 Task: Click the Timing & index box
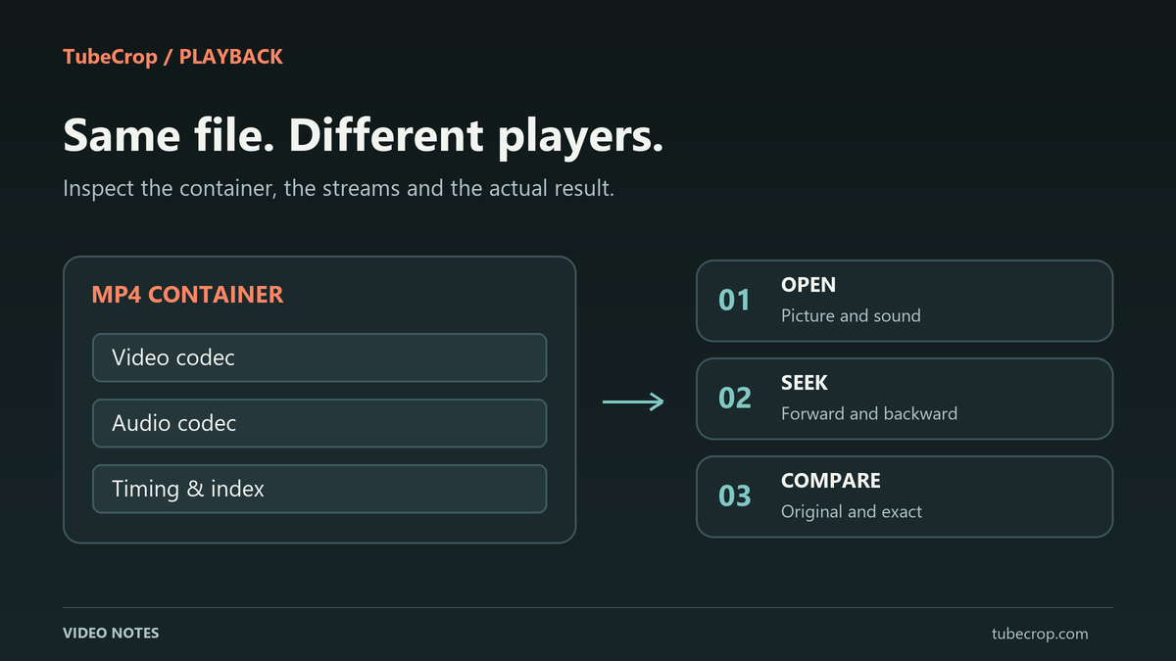[319, 489]
